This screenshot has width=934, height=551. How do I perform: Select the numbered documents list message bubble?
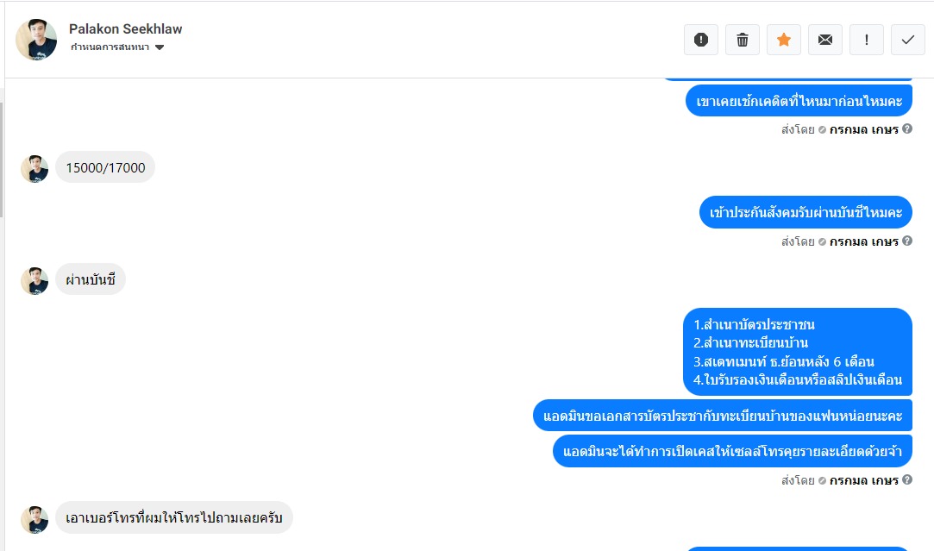pos(798,352)
